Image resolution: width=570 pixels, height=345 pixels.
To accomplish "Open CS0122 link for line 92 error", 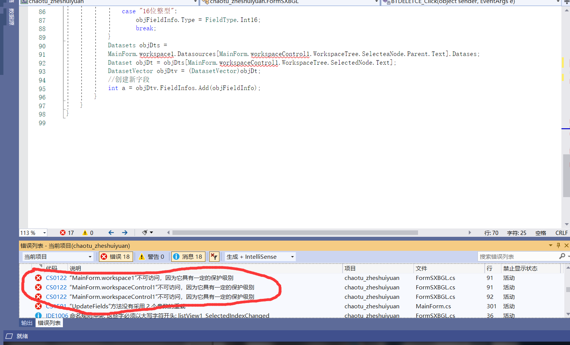I will click(56, 297).
